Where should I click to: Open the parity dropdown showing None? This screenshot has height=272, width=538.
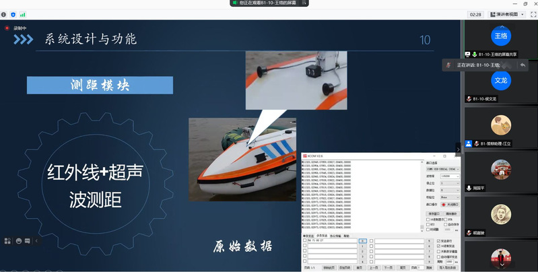(x=450, y=197)
